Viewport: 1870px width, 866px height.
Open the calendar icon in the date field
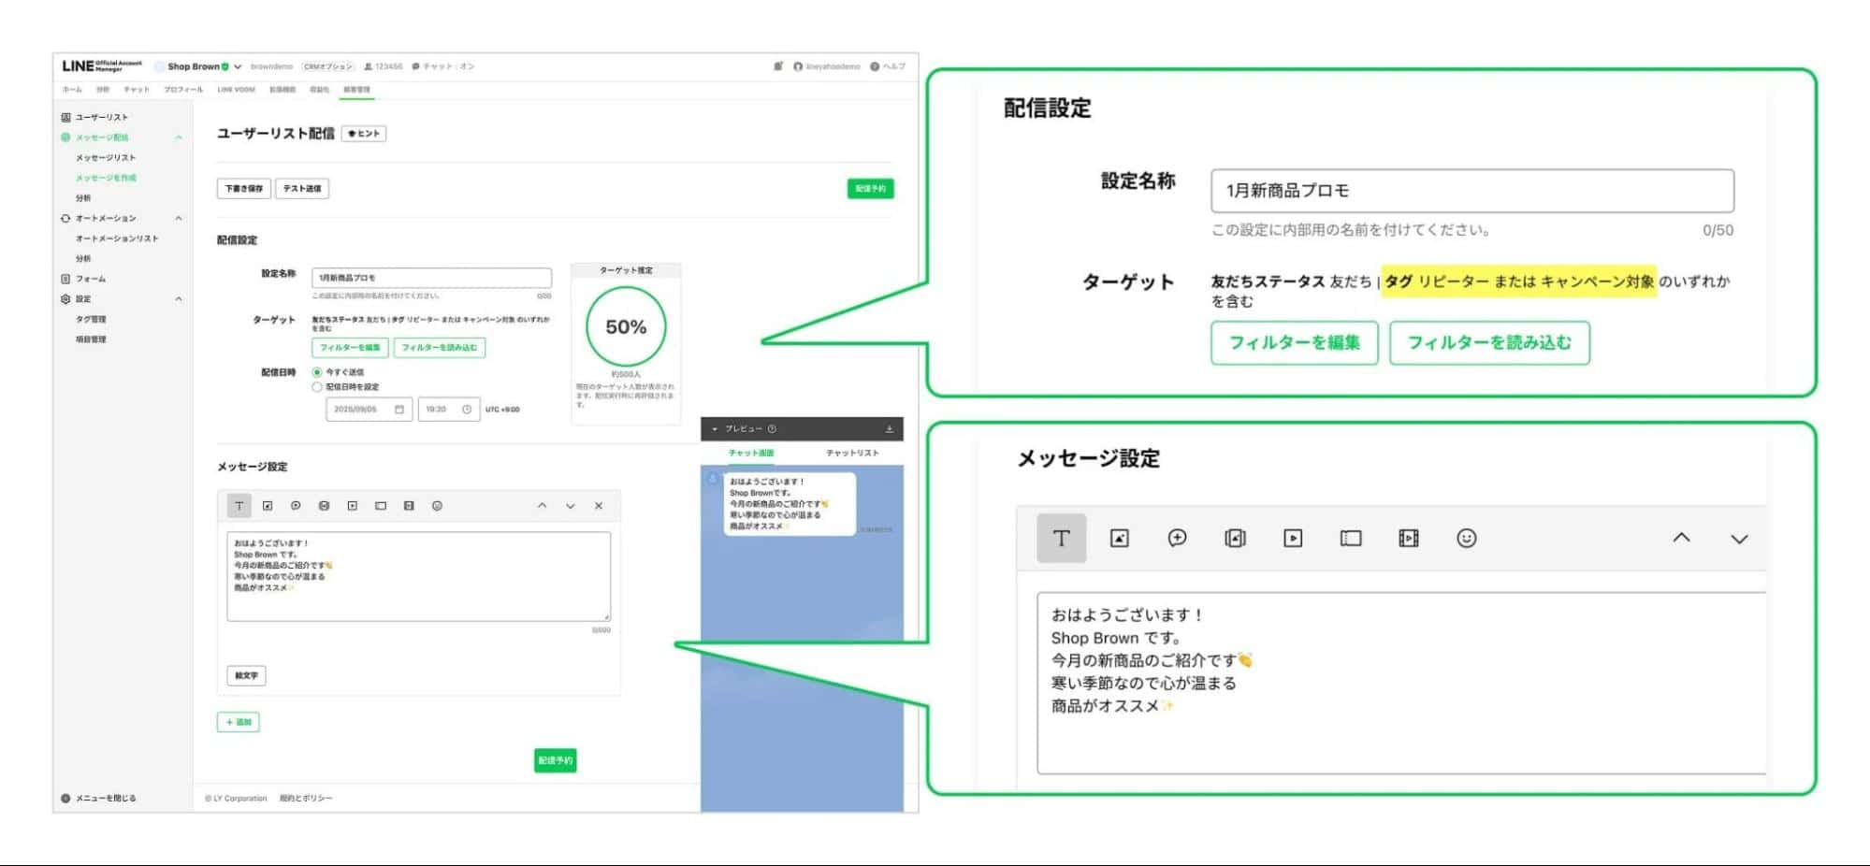399,410
